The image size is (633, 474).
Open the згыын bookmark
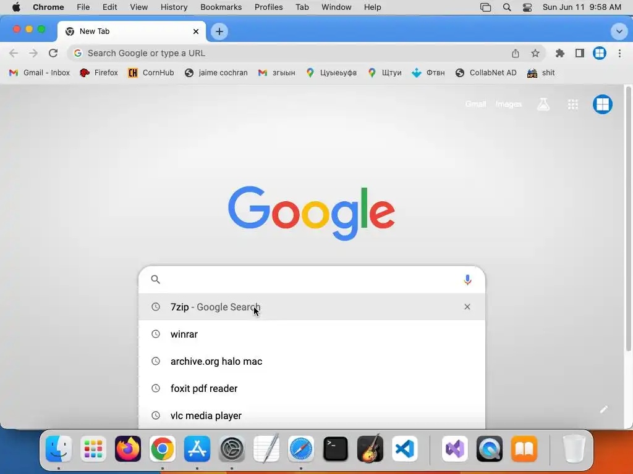[277, 73]
